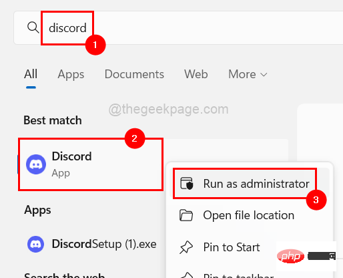Click the search magnifier icon
The image size is (343, 278).
pyautogui.click(x=33, y=27)
